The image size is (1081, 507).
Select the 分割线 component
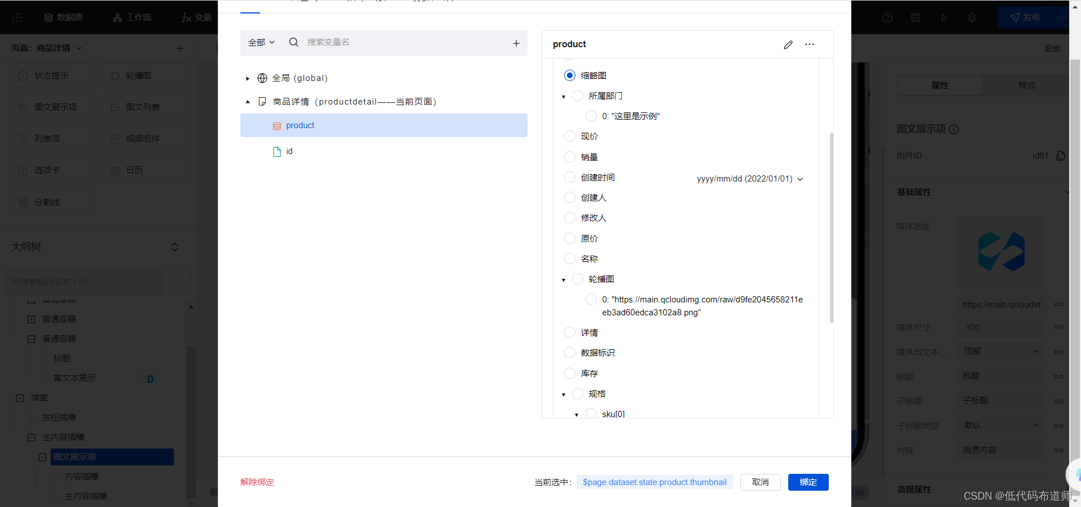(x=53, y=202)
